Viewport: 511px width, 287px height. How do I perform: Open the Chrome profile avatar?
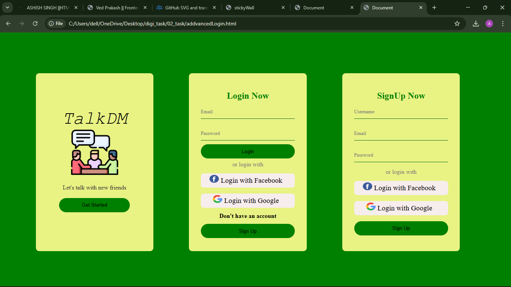489,24
